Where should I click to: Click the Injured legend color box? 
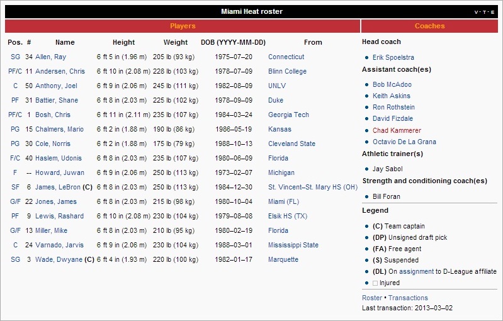[375, 283]
